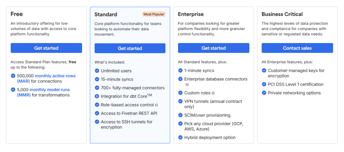Click the Business Critical plan heading
Viewport: 344px width, 152px height.
(x=282, y=14)
